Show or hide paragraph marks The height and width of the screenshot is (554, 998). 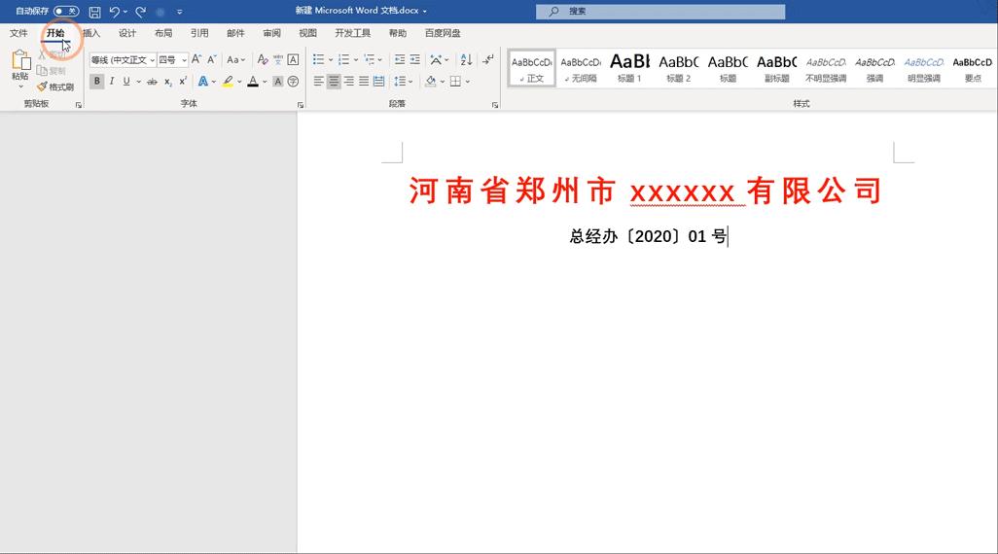point(487,59)
